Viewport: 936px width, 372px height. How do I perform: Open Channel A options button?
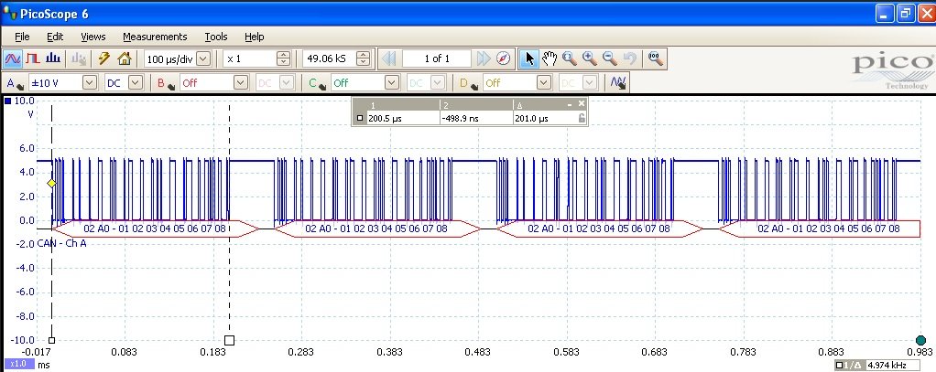[16, 83]
